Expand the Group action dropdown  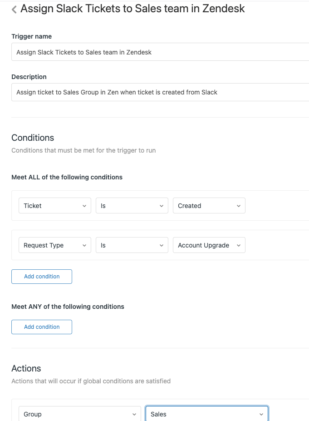(x=80, y=414)
